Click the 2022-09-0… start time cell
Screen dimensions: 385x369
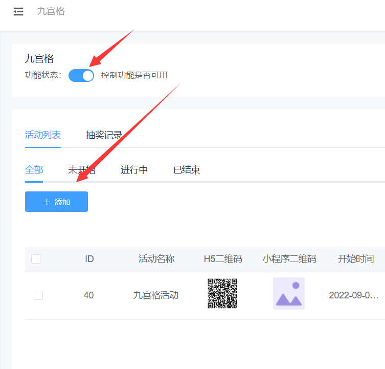pyautogui.click(x=354, y=295)
